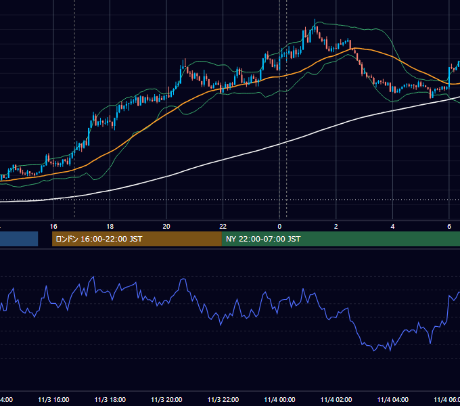Click the 6 hour label on price chart axis
Screen dimensions: 460x406
click(449, 227)
